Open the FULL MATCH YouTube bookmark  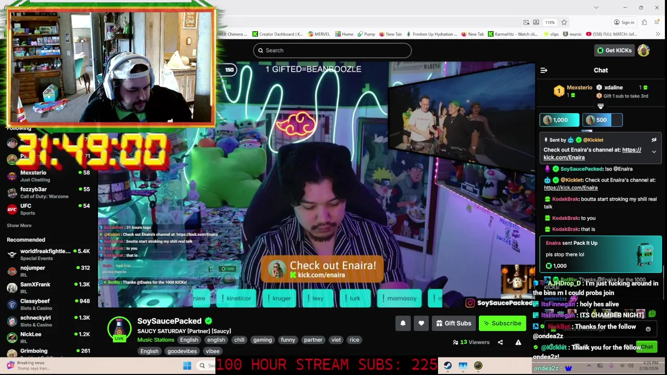point(611,34)
